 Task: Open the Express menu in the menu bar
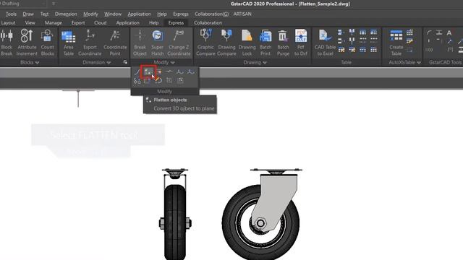(181, 14)
